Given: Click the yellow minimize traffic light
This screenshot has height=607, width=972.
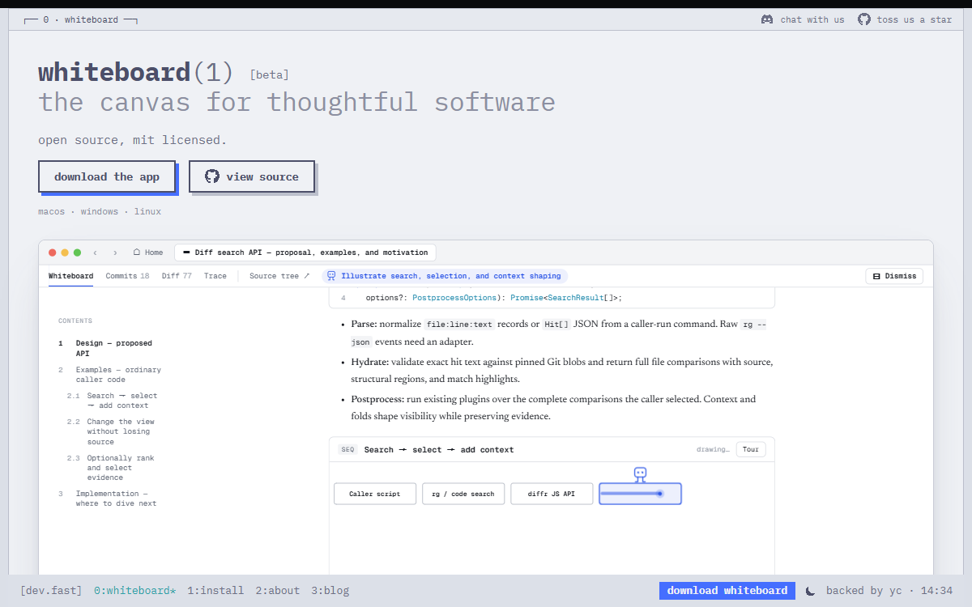Looking at the screenshot, I should coord(65,253).
